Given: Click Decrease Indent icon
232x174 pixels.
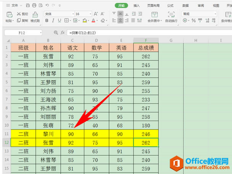Looking at the screenshot, I should pyautogui.click(x=134, y=14).
